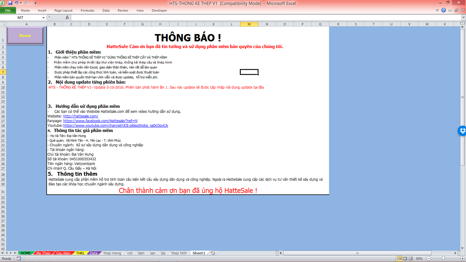Open the Review ribbon tab
The width and height of the screenshot is (466, 262).
(123, 11)
